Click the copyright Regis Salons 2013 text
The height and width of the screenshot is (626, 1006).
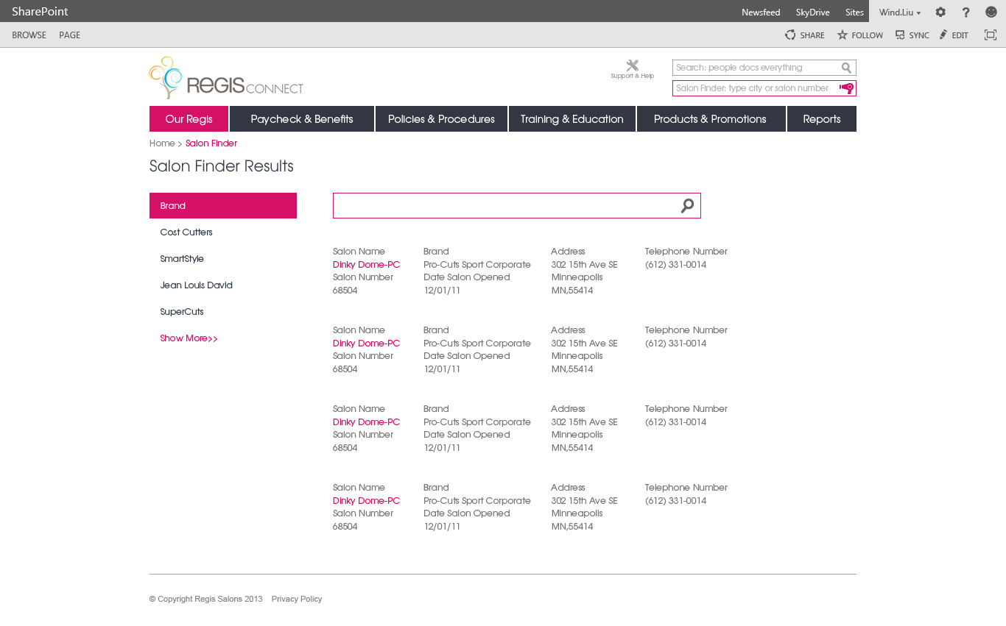206,599
